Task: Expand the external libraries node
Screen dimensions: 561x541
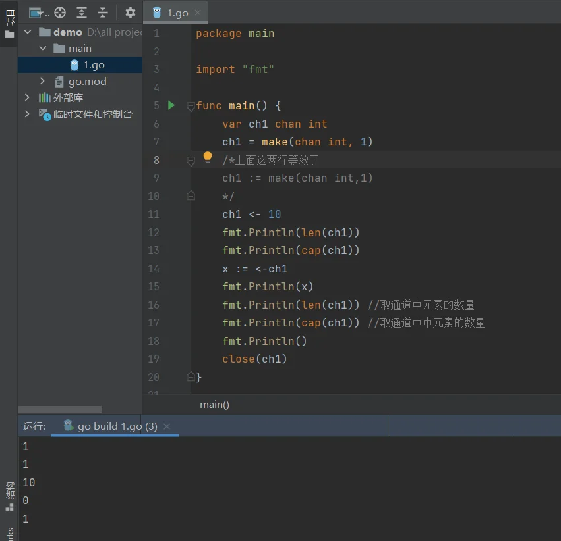Action: tap(27, 97)
